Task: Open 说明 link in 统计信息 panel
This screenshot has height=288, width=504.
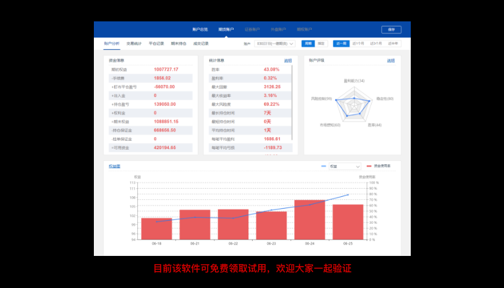Action: (287, 61)
